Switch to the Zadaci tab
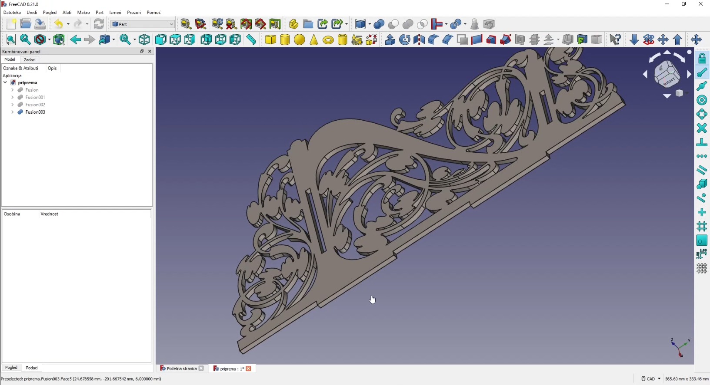Viewport: 710px width, 385px height. tap(30, 59)
